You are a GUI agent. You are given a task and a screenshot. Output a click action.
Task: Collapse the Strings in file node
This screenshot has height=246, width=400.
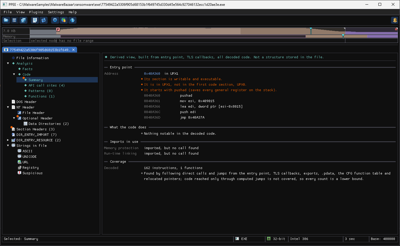click(x=8, y=146)
